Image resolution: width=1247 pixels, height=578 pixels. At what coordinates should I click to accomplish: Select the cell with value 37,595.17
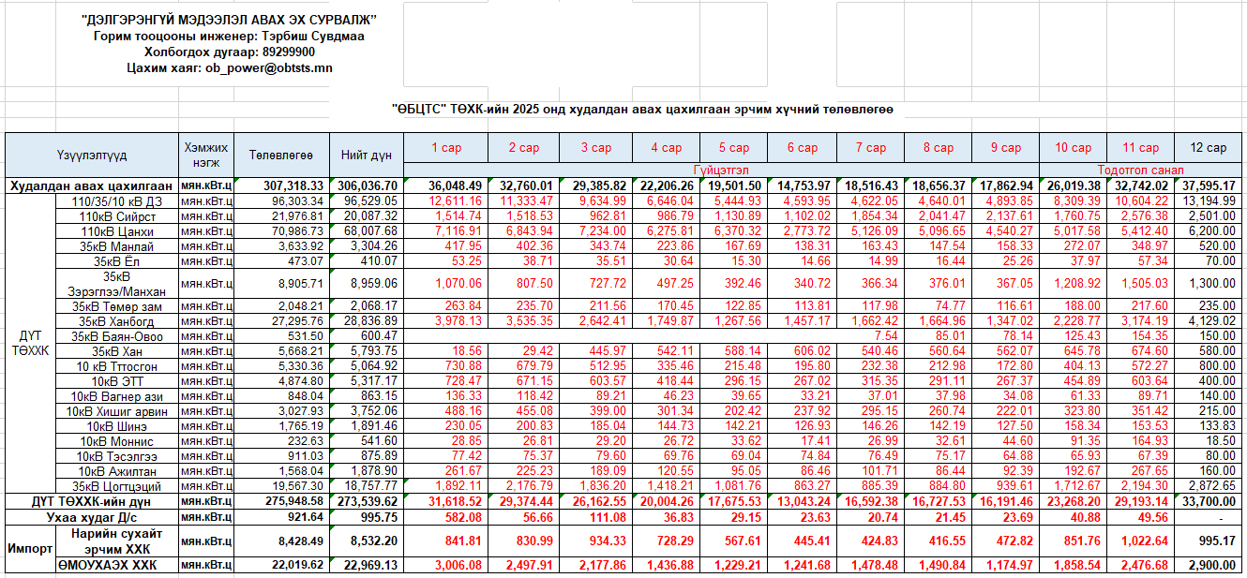point(1208,185)
